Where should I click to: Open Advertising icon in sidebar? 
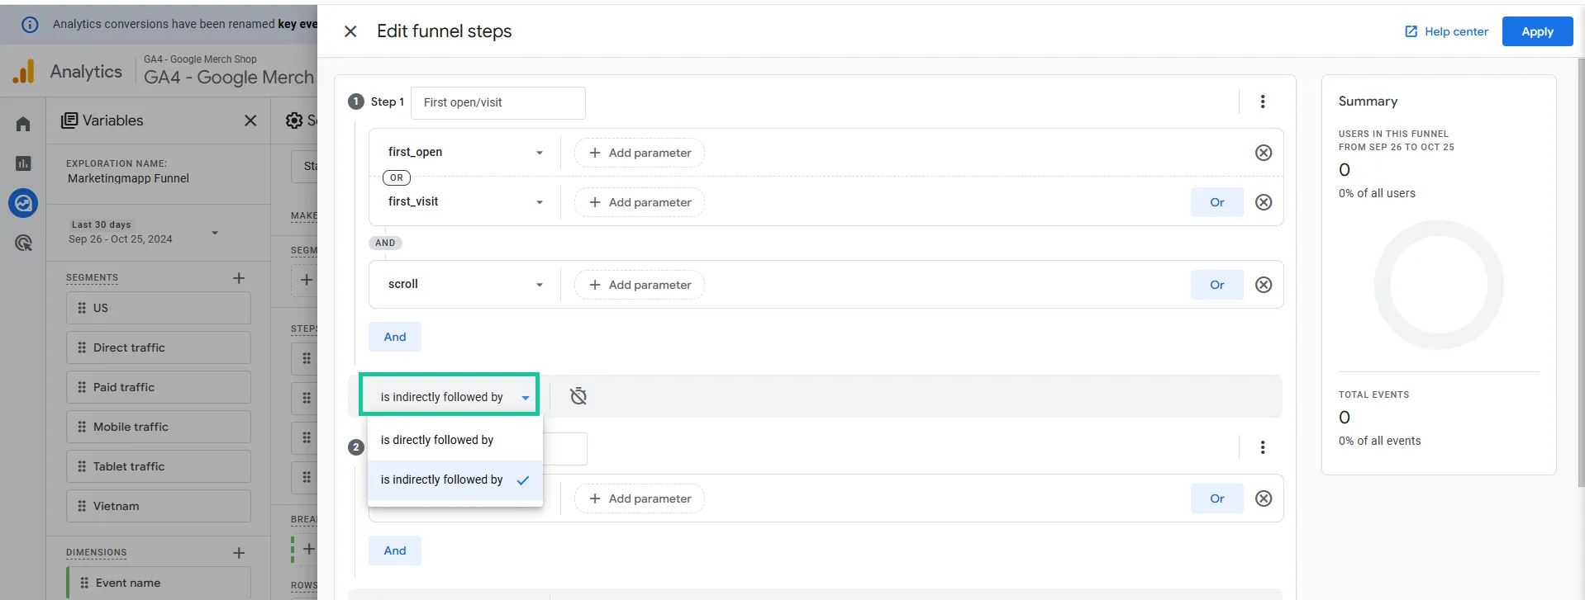click(23, 243)
